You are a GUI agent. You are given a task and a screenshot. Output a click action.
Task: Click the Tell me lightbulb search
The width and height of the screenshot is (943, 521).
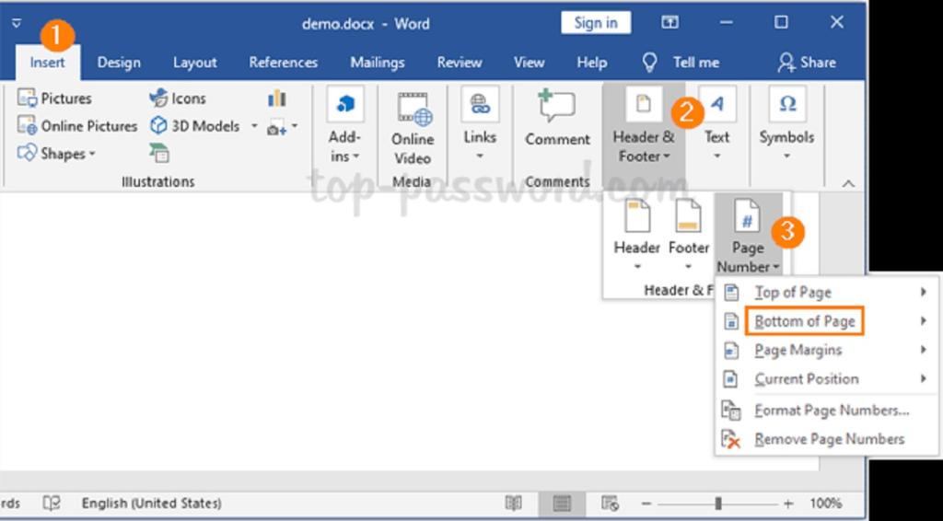pos(681,63)
